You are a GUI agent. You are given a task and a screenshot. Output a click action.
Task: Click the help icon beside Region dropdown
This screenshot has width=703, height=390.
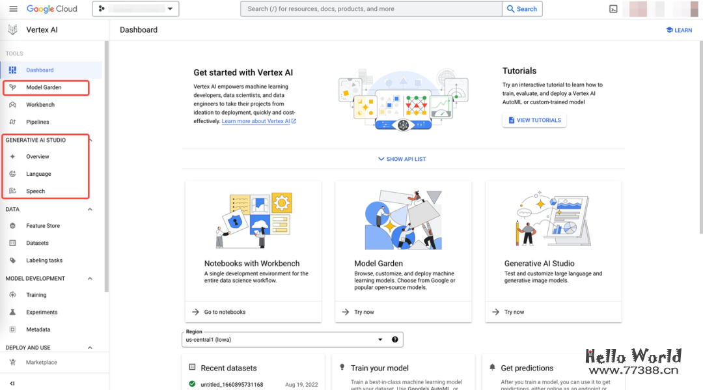click(x=394, y=339)
